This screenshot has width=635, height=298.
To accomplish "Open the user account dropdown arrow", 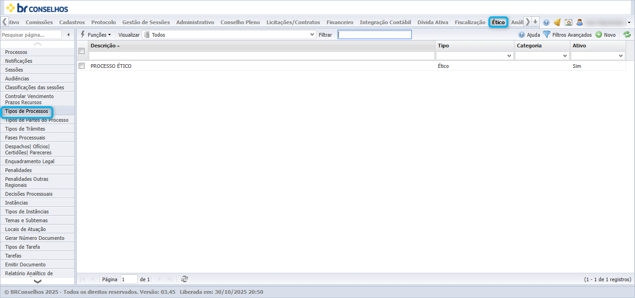I will pyautogui.click(x=629, y=22).
